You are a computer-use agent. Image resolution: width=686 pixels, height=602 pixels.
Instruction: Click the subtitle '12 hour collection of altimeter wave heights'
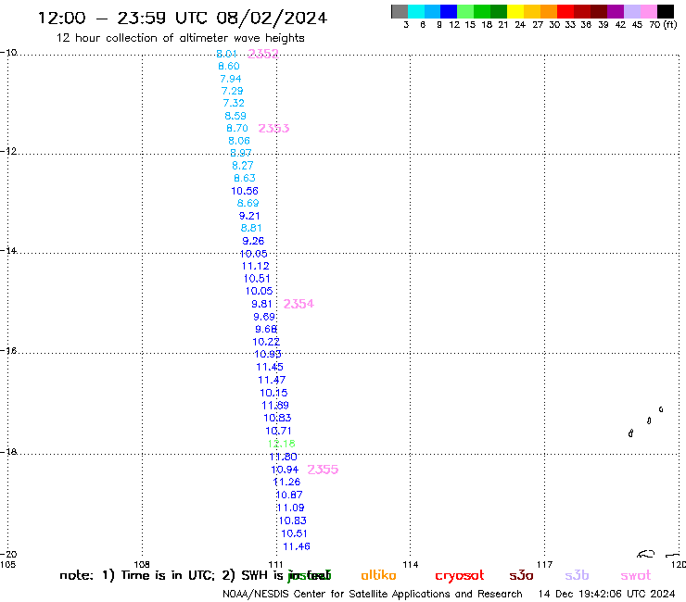(x=180, y=38)
